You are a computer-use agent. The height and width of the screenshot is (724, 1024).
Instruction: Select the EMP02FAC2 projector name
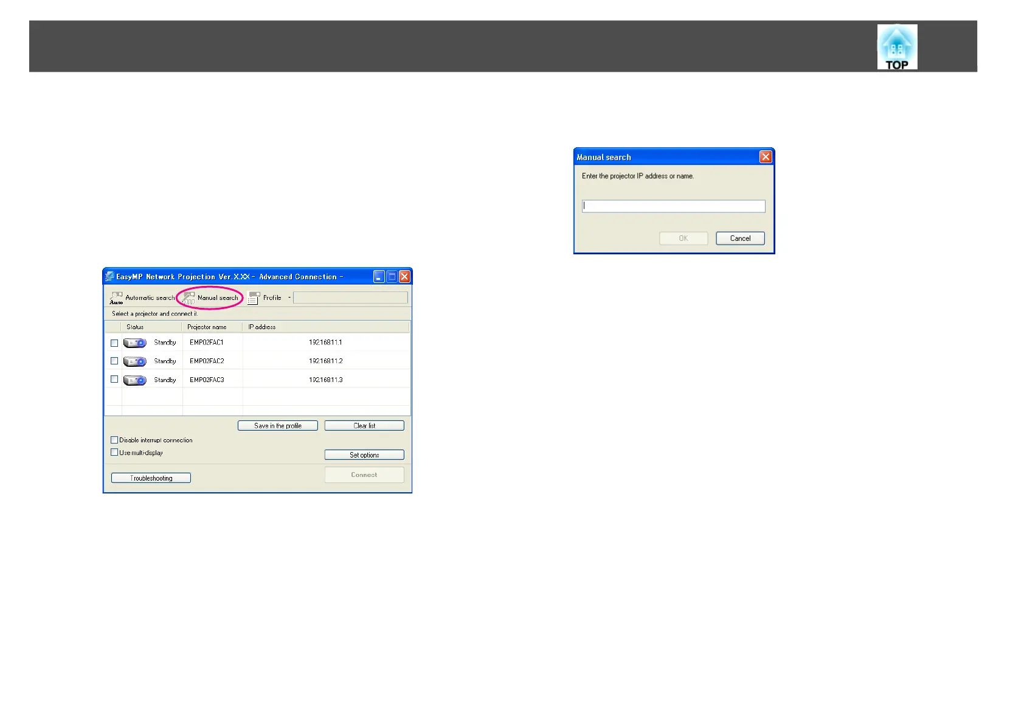(x=207, y=361)
